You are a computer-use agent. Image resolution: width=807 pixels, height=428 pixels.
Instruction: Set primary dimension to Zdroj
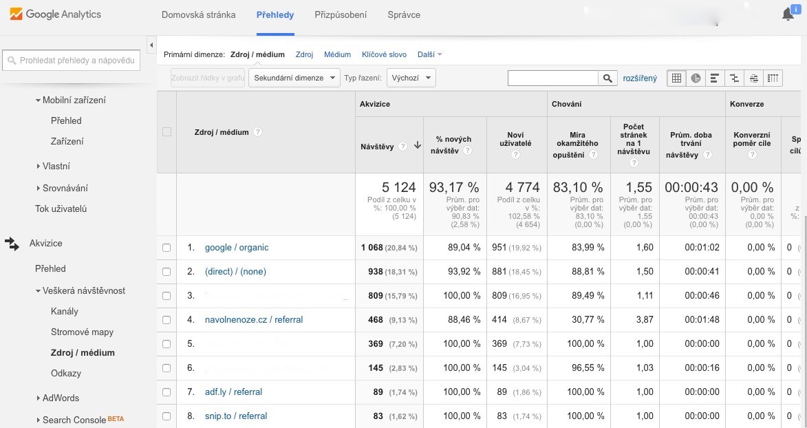tap(304, 54)
